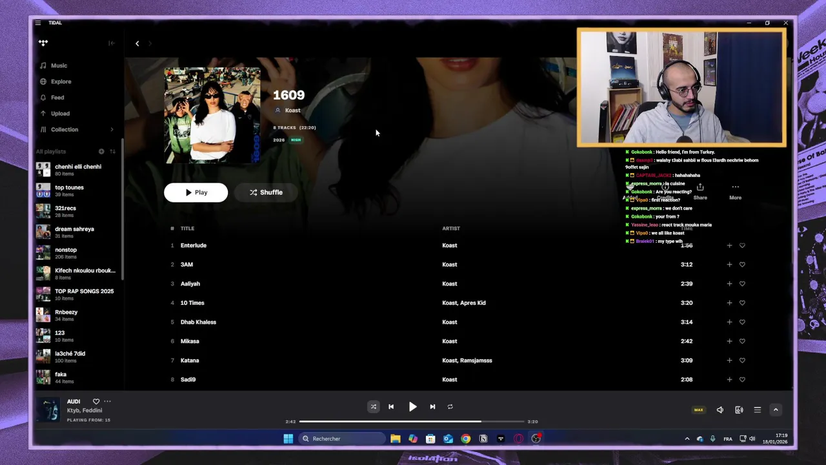Image resolution: width=826 pixels, height=465 pixels.
Task: Open the More options menu
Action: tap(735, 191)
